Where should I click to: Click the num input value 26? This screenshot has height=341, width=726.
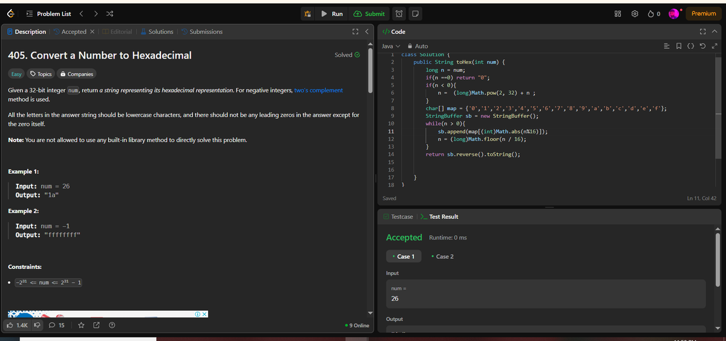click(x=394, y=299)
